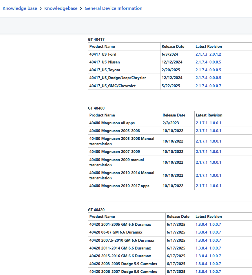This screenshot has width=252, height=275.
Task: Open 1.3.0.4 for 2001-2005 GM 6.6 Duramax
Action: tap(201, 224)
